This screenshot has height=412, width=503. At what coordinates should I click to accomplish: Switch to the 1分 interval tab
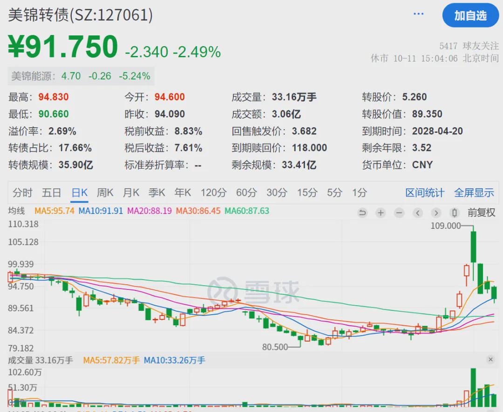click(x=359, y=192)
